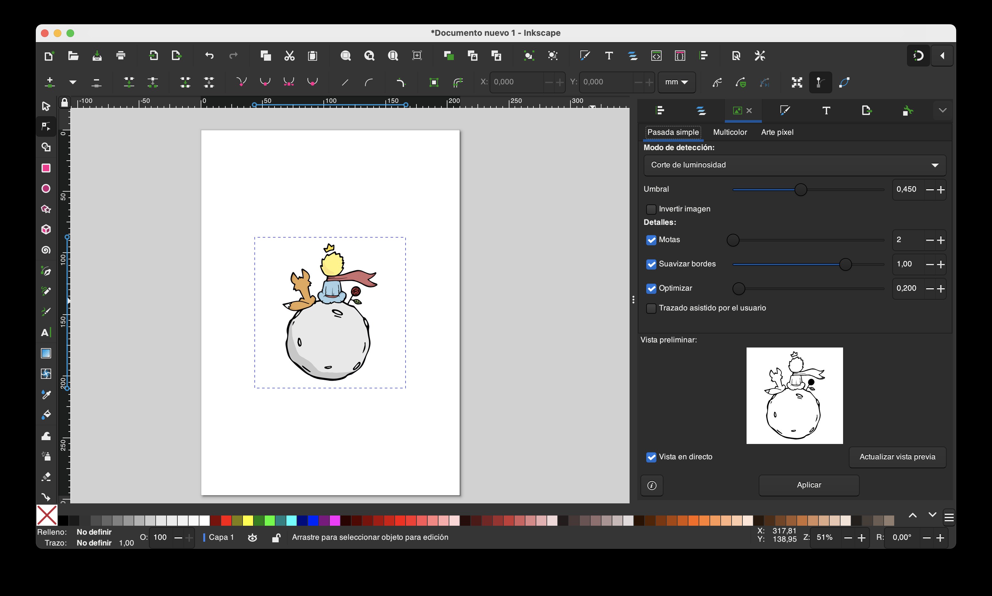Expand the dock panel chevron menu

pyautogui.click(x=942, y=111)
